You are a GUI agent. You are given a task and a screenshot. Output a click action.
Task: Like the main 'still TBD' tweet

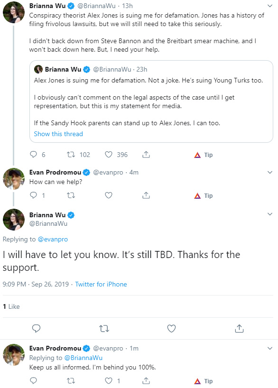[171, 329]
